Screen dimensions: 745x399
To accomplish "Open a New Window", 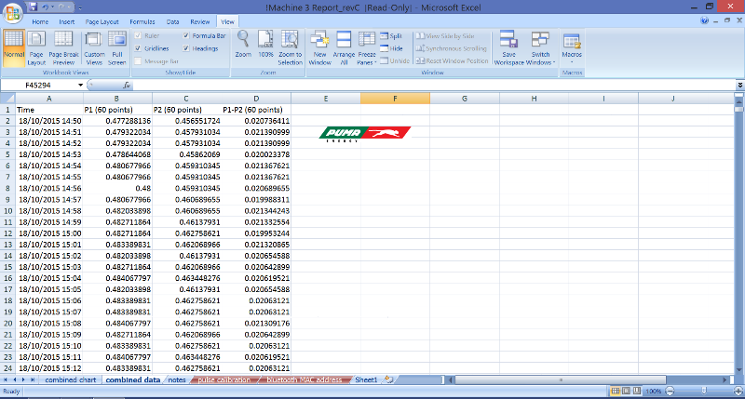I will pyautogui.click(x=319, y=48).
